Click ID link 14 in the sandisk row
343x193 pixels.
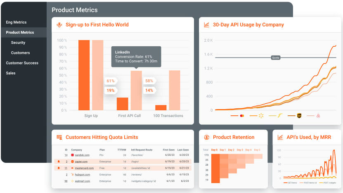coord(66,155)
